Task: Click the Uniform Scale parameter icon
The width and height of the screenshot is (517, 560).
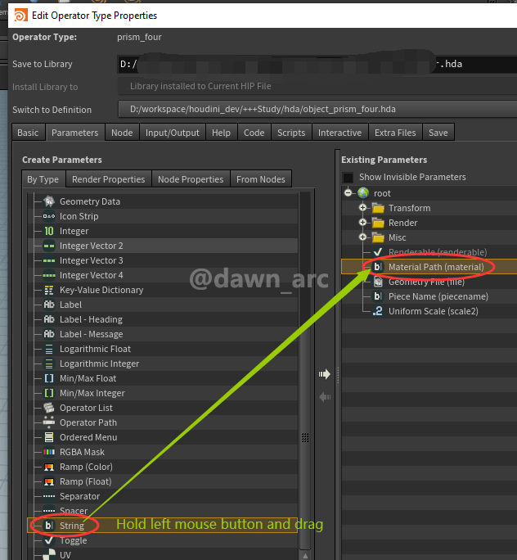Action: click(x=377, y=311)
